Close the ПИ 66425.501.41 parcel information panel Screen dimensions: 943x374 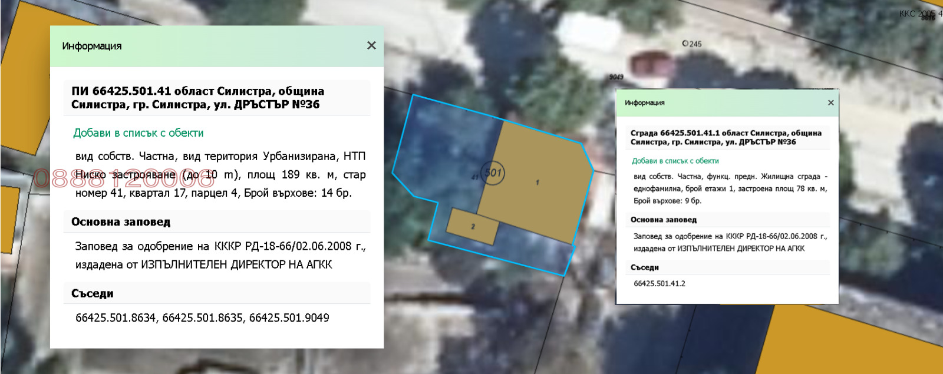click(x=371, y=45)
